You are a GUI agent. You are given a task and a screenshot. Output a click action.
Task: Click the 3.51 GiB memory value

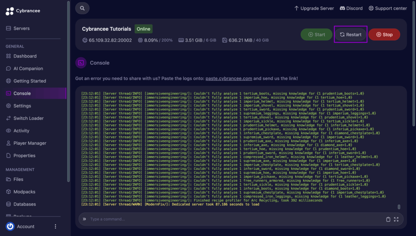click(194, 40)
